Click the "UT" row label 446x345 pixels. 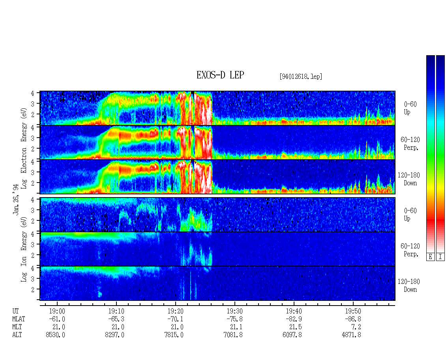15,311
